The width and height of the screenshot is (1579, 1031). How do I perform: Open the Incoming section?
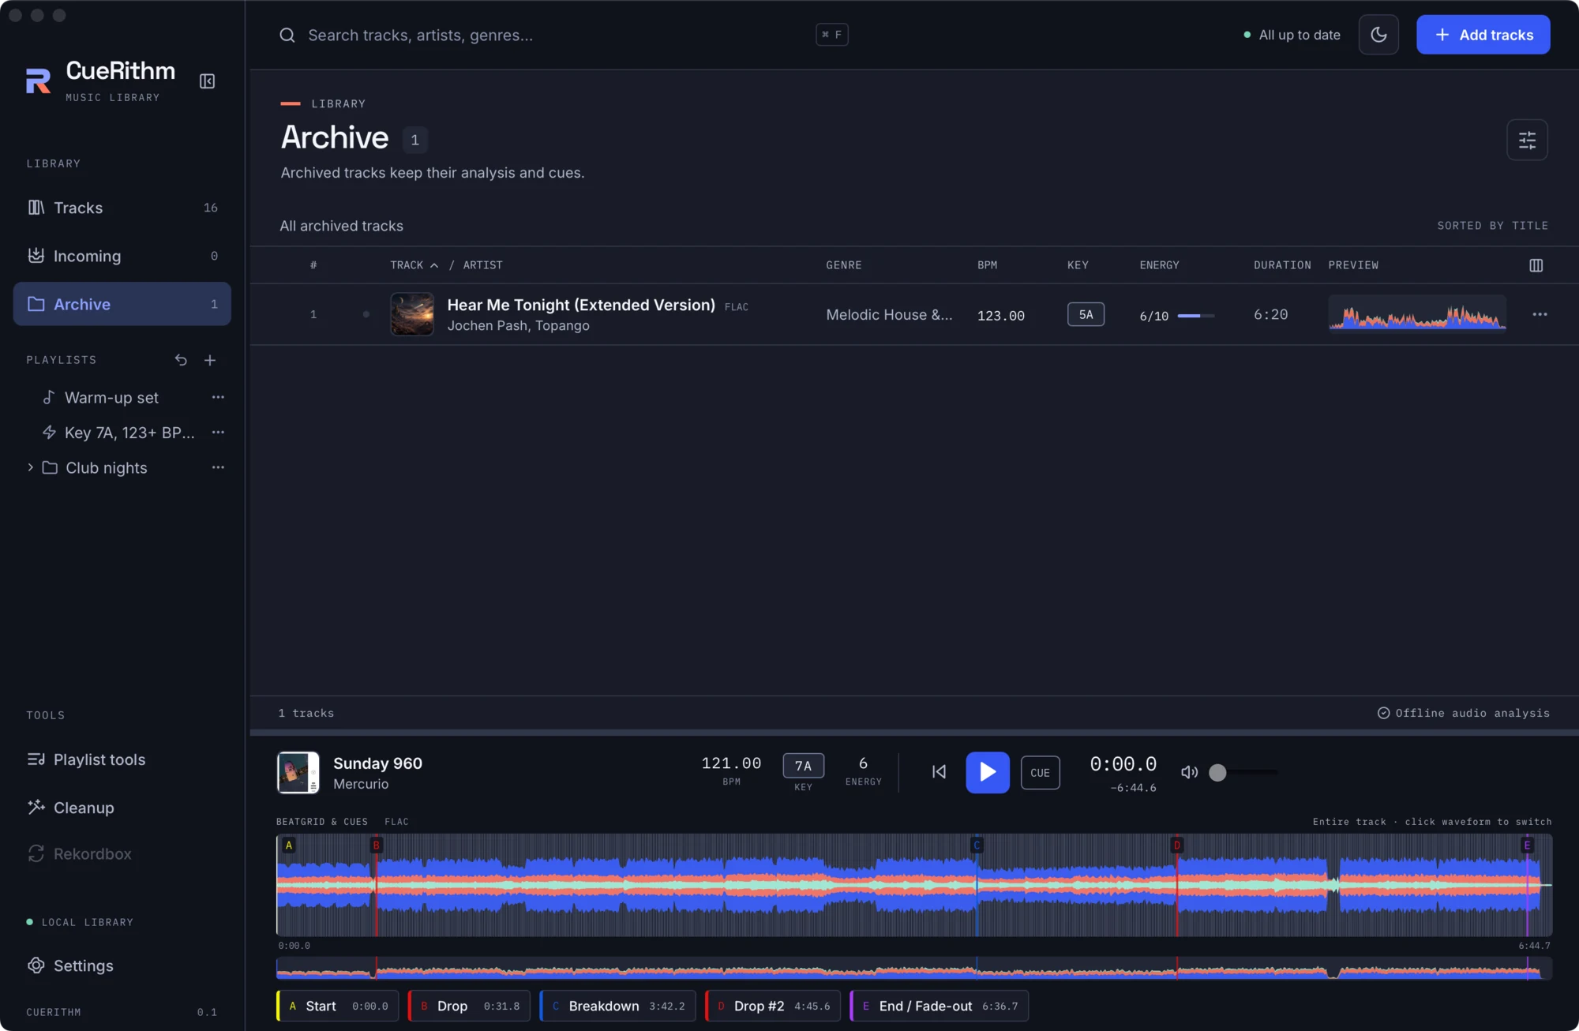click(122, 256)
